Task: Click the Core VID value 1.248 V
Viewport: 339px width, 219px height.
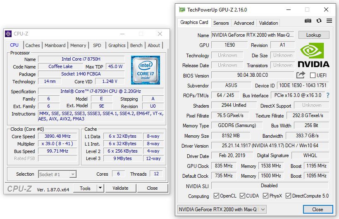Action: click(110, 81)
